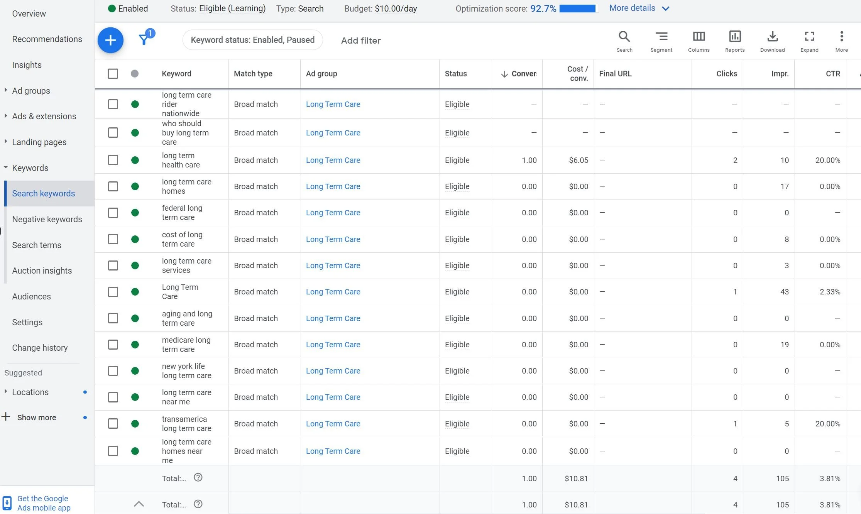Viewport: 861px width, 514px height.
Task: Tick the select-all checkbox in the header
Action: click(113, 74)
